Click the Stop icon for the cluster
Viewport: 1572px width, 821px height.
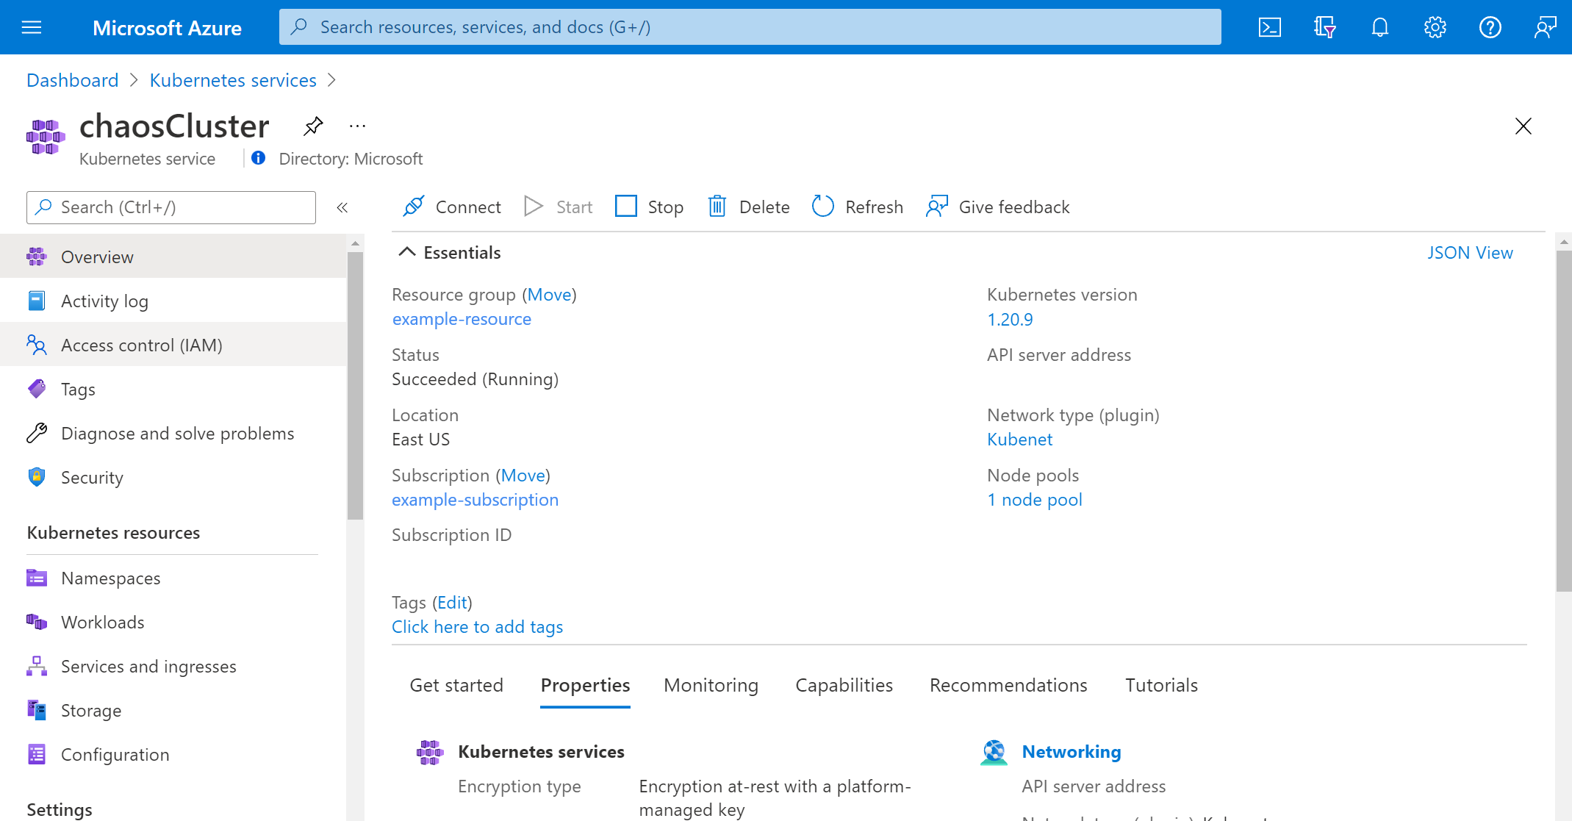(624, 206)
